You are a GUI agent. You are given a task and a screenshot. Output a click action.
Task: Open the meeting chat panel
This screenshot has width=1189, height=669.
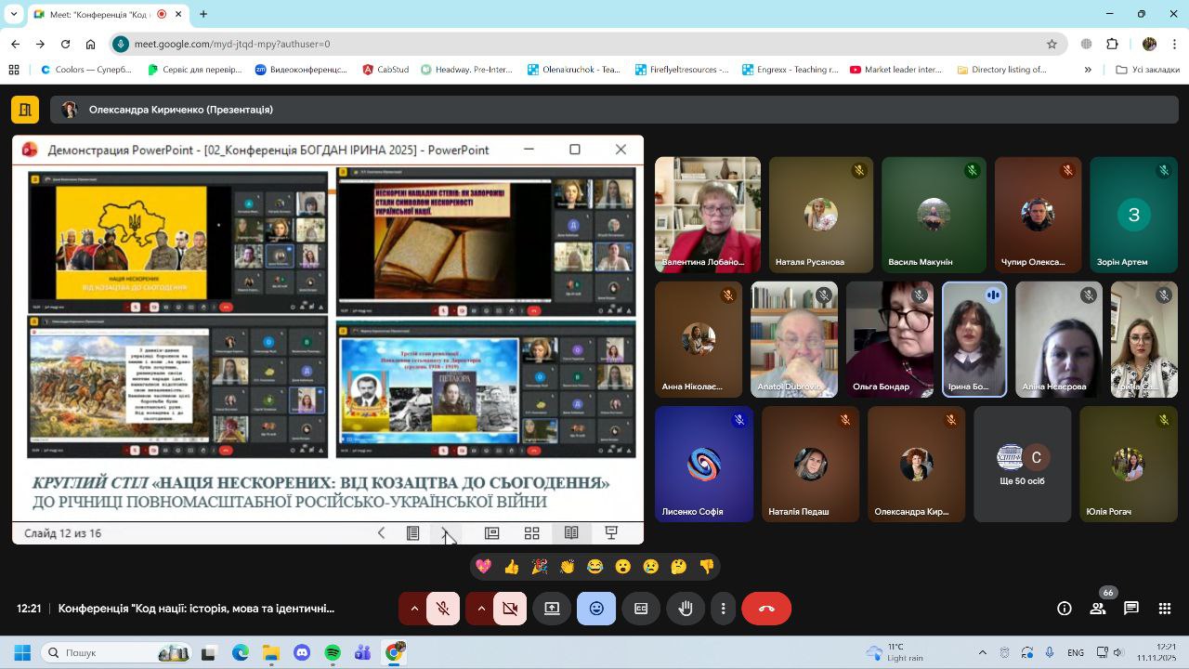point(1130,609)
